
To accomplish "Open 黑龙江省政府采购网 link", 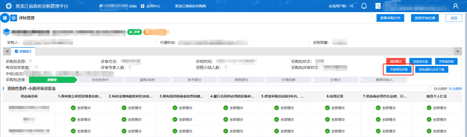I will point(190,6).
